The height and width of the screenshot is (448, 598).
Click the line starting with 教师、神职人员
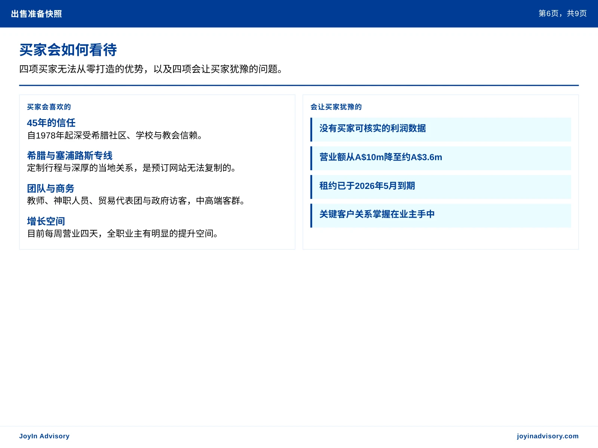[x=136, y=201]
